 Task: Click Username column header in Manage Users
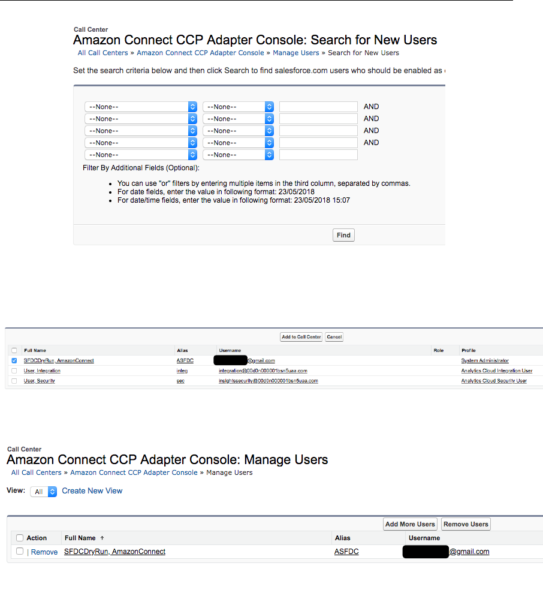424,538
